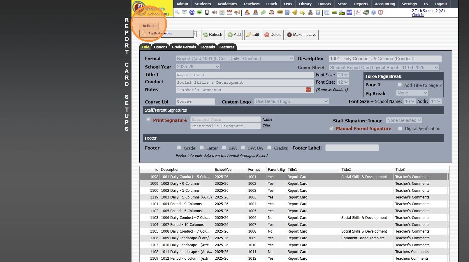The width and height of the screenshot is (469, 262).
Task: Open the Pg Break dropdown
Action: pyautogui.click(x=412, y=93)
